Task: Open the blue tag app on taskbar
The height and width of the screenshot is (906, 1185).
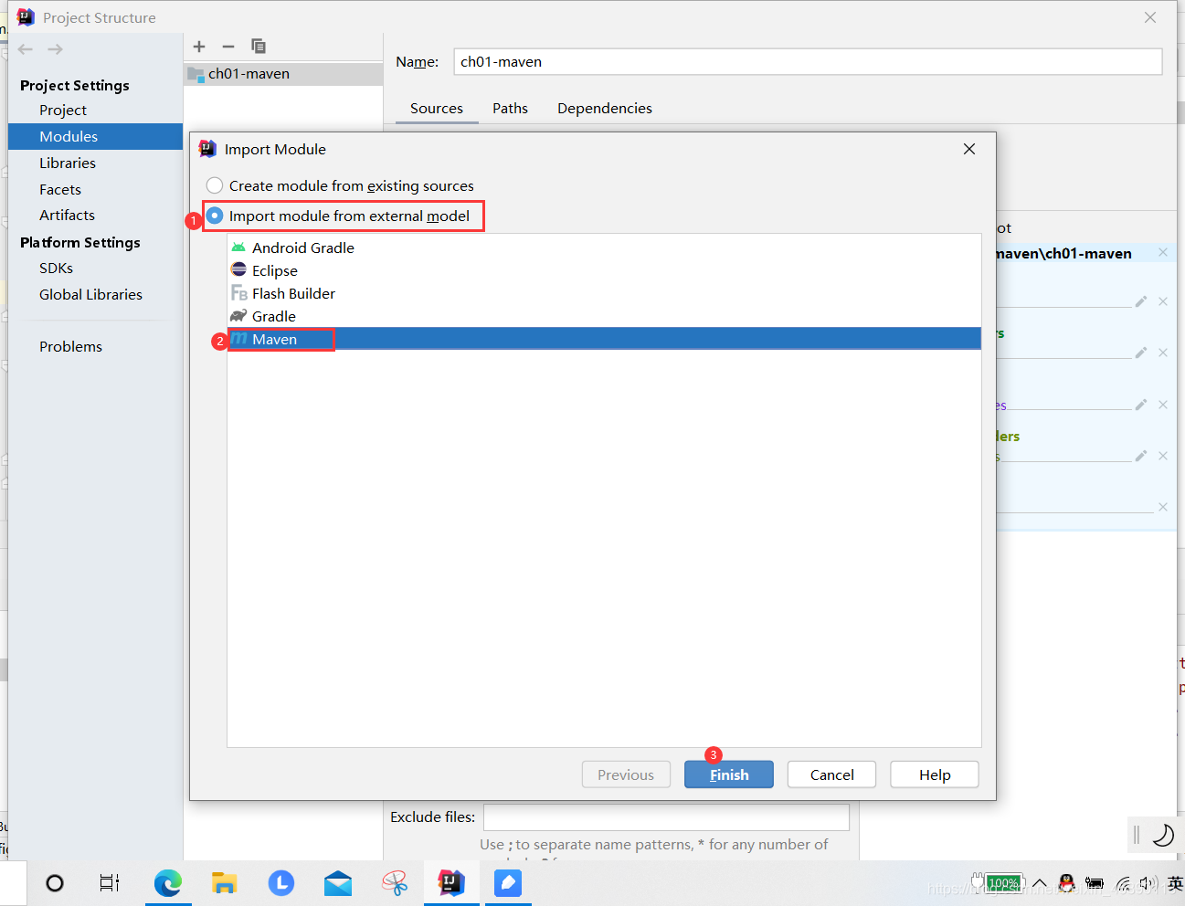Action: coord(508,883)
